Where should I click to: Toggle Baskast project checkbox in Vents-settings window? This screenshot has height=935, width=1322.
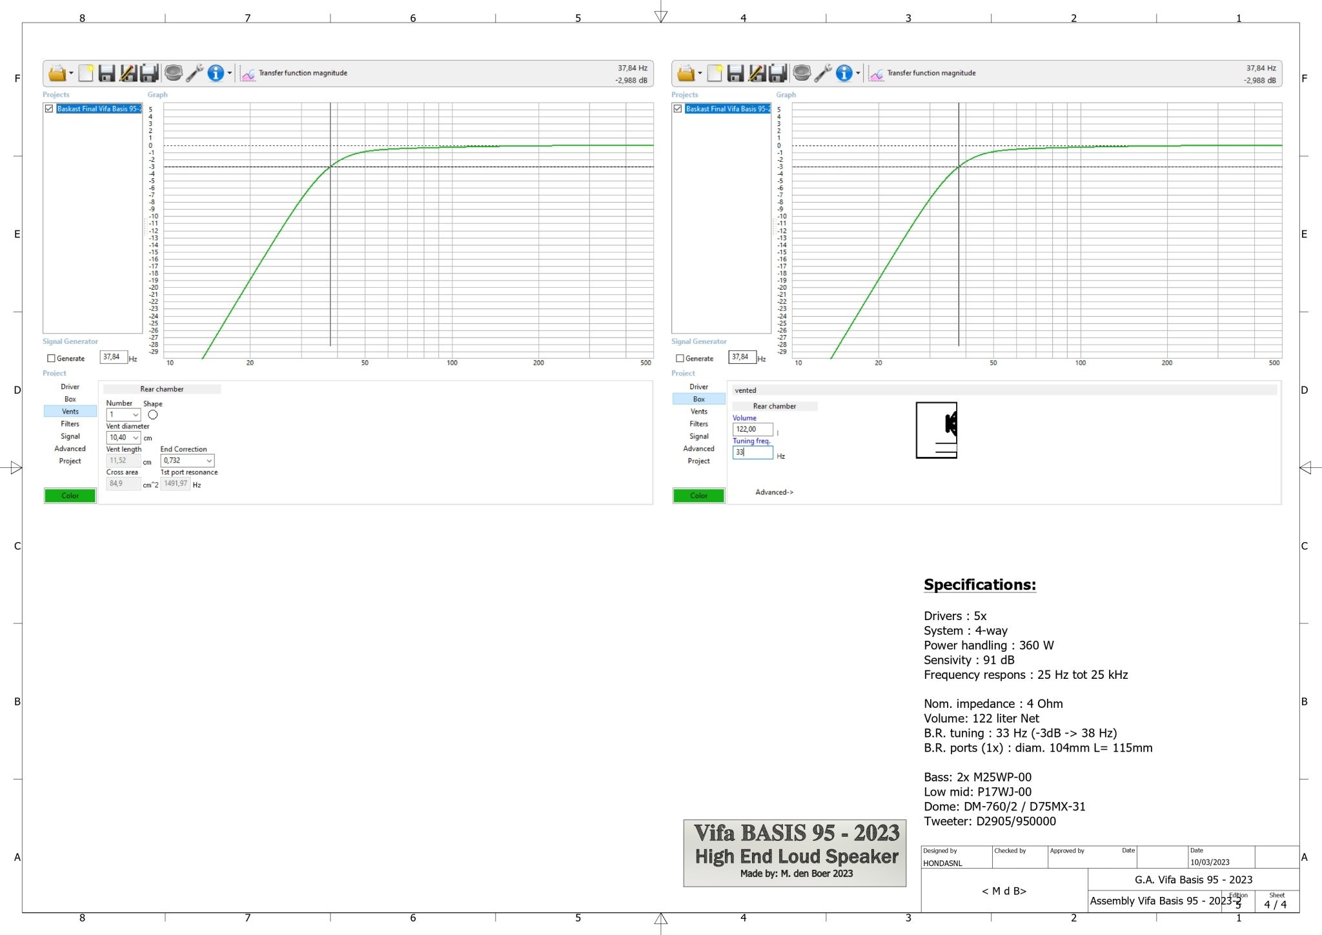coord(49,108)
